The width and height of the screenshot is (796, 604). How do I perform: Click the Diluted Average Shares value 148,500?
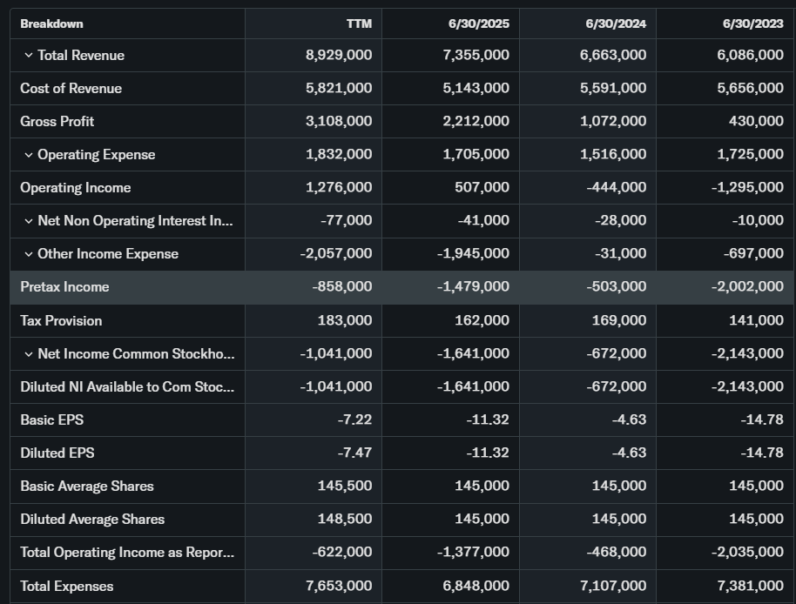[x=345, y=520]
